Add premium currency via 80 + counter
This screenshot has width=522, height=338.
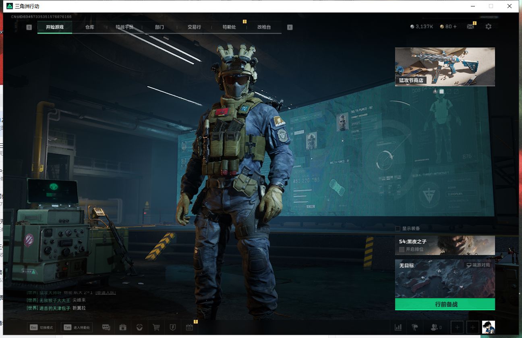(x=449, y=27)
